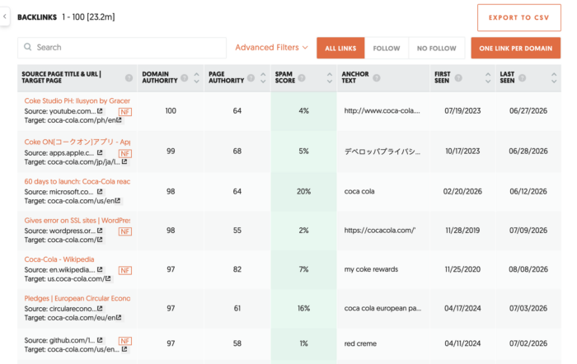
Task: Click NF badge on apps.apple row
Action: point(124,153)
